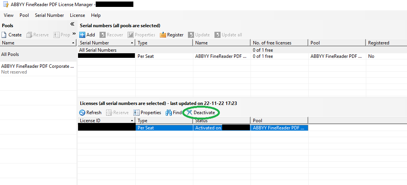This screenshot has width=407, height=185.
Task: Sort licenses by License ID column
Action: coord(106,121)
